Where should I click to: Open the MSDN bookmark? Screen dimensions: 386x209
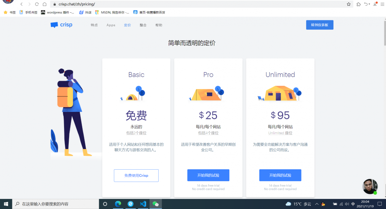tap(112, 12)
